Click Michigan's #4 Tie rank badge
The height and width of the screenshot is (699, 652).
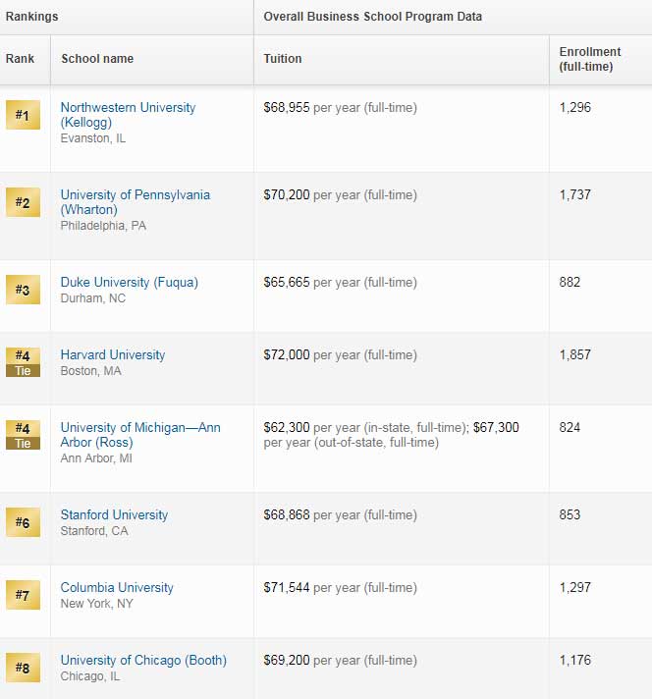click(x=23, y=434)
